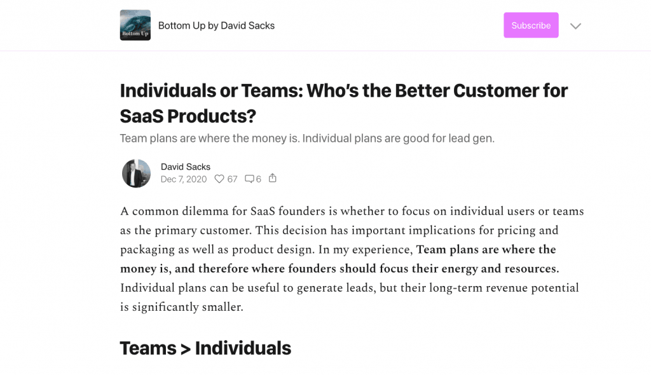Click the sentence starting Individual plans can be useful
The width and height of the screenshot is (651, 375).
click(x=350, y=297)
